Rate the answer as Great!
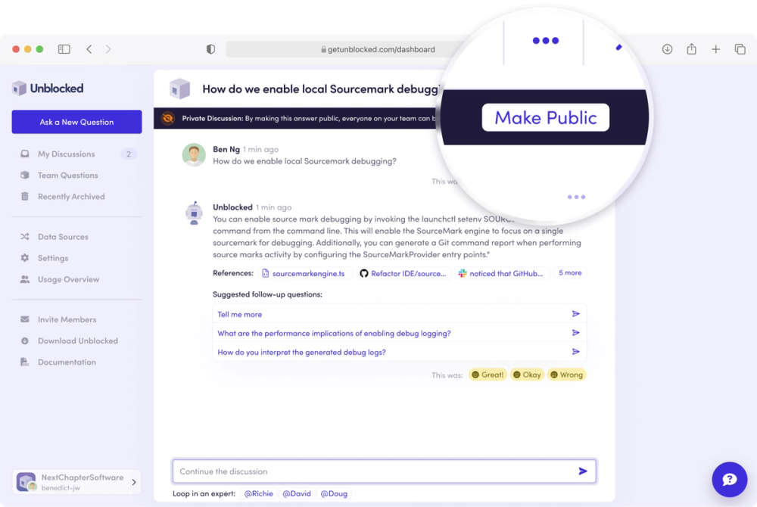 click(488, 375)
